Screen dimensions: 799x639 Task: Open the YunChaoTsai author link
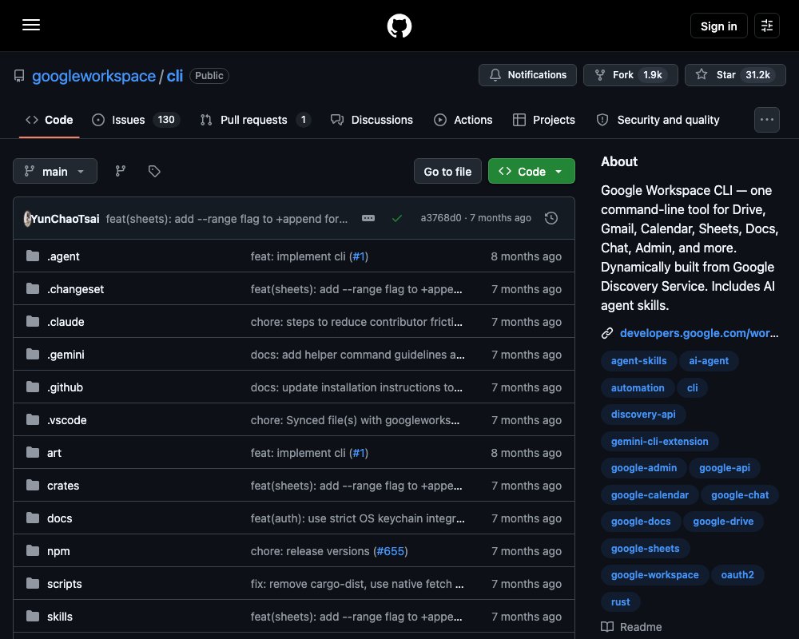pos(66,219)
